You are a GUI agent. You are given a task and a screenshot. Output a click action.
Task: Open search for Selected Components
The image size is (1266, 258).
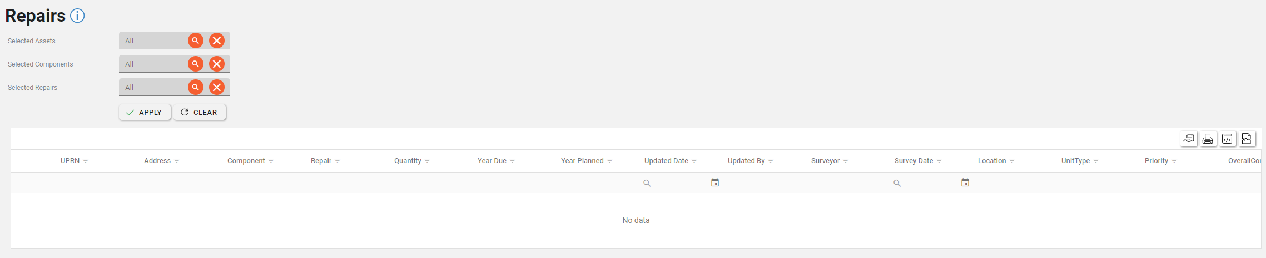(196, 64)
